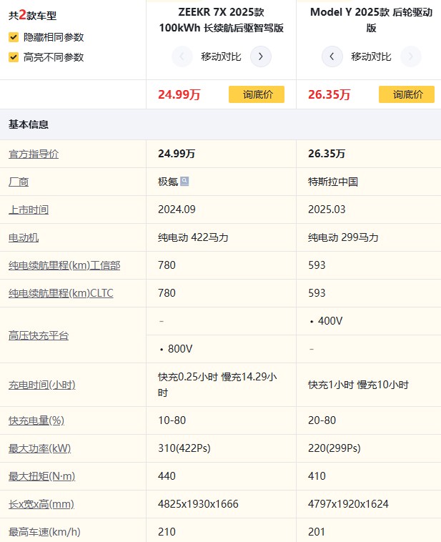Toggle the 高亮不同参数 checkbox
Screen dimensions: 441x542
[14, 57]
